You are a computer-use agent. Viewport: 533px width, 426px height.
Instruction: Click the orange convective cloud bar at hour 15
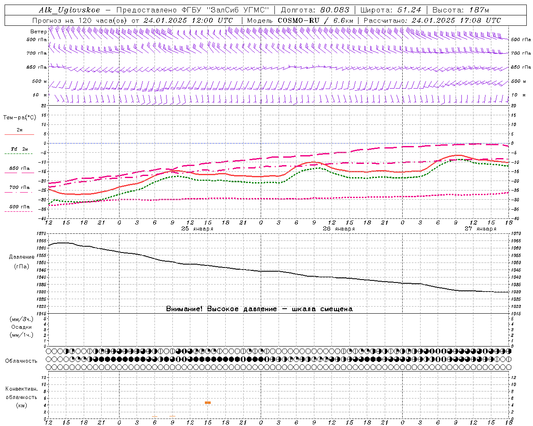click(x=208, y=403)
